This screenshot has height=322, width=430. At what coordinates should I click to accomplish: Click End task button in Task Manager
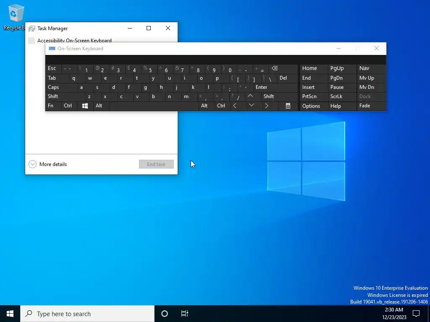pyautogui.click(x=156, y=164)
